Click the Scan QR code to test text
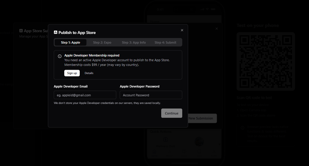 [x=254, y=97]
